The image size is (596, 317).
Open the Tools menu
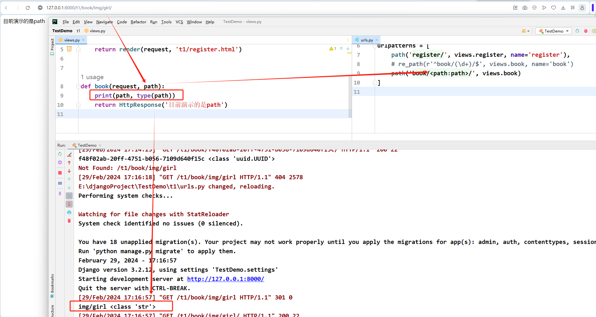166,22
